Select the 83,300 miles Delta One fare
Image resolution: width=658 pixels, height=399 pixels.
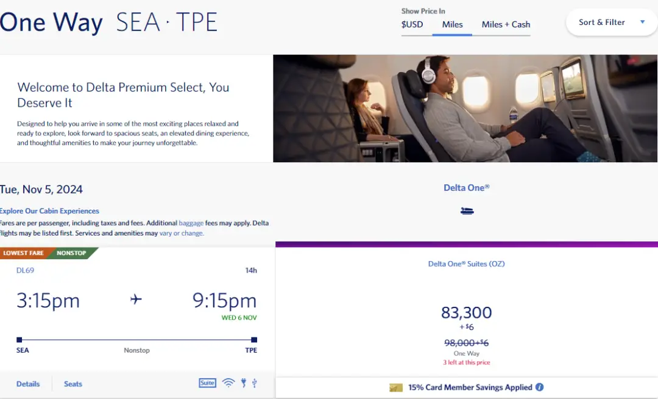(466, 313)
